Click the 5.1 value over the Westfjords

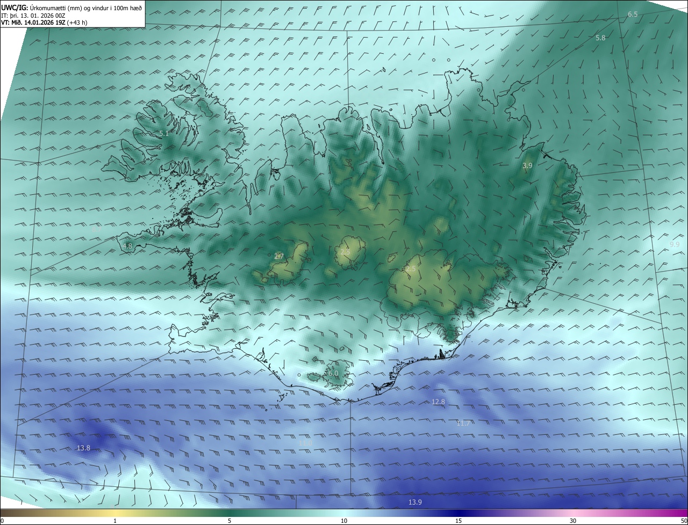tap(164, 134)
